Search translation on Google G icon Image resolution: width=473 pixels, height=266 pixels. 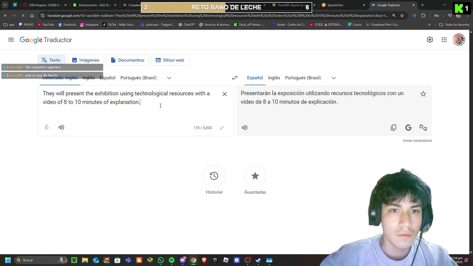[408, 127]
